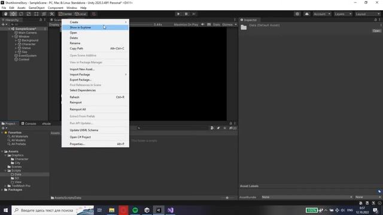
Task: Select the Scale tool in toolbar
Action: click(29, 14)
